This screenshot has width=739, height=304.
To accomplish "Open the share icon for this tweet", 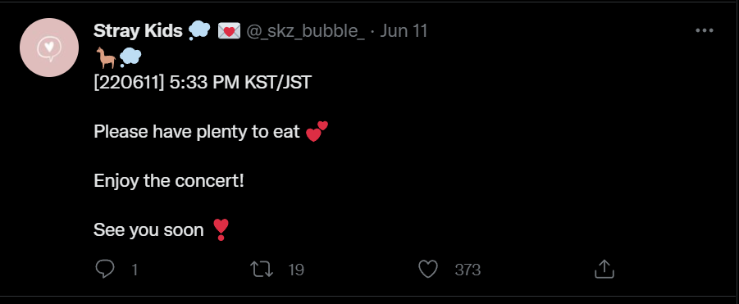I will pyautogui.click(x=604, y=270).
